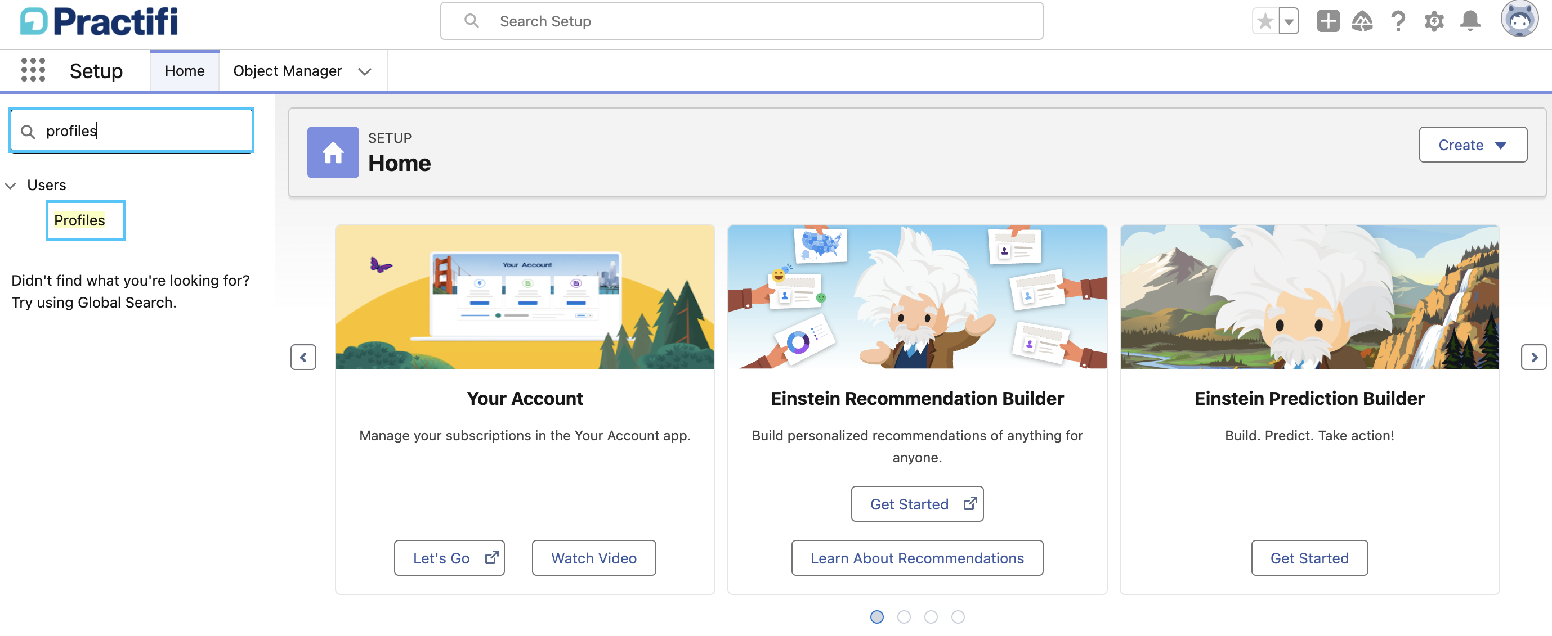This screenshot has height=636, width=1552.
Task: Go to previous carousel slide
Action: tap(303, 358)
